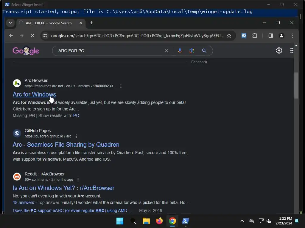Open the Extensions puzzle icon

click(255, 36)
